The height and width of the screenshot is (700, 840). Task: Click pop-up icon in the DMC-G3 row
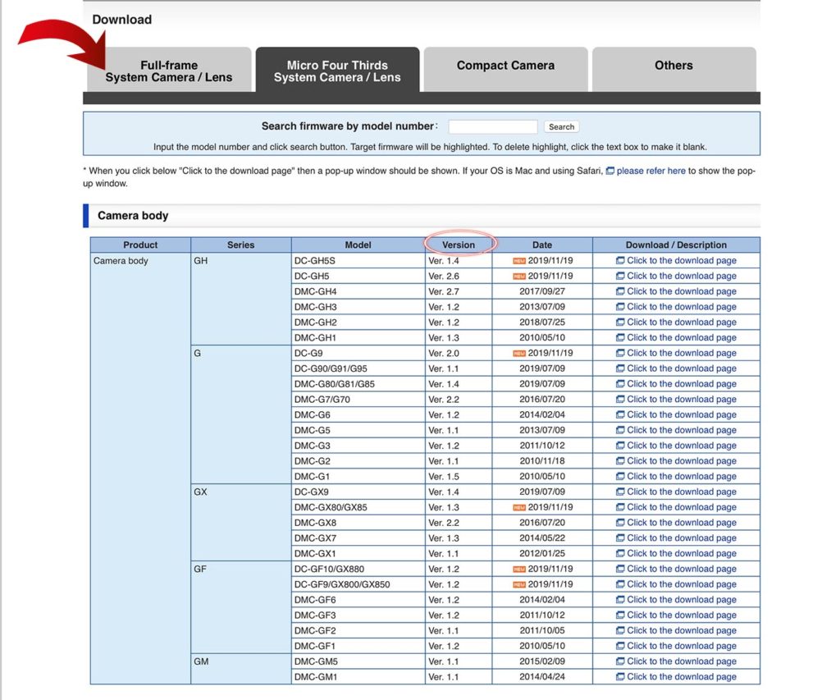pos(620,446)
